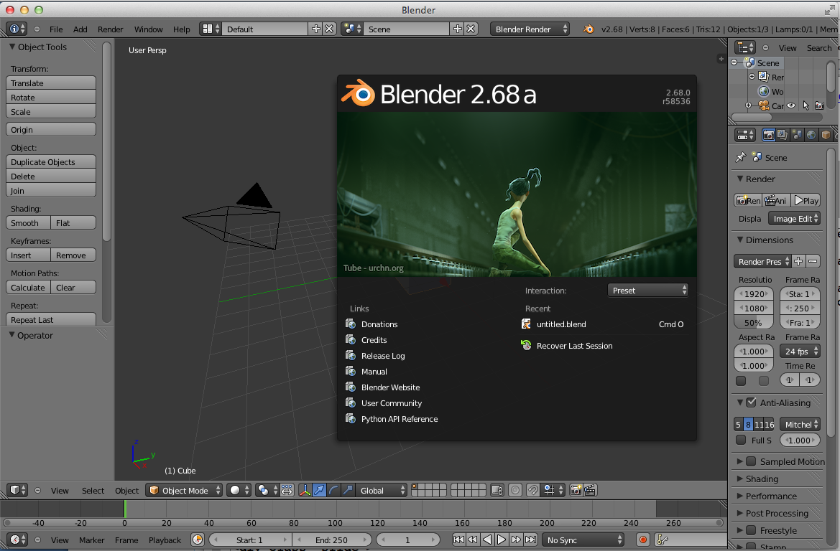Toggle the use preview range clock icon
The image size is (840, 551).
coord(198,540)
